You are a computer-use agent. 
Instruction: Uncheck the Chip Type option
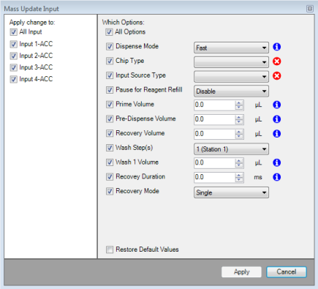tap(110, 61)
